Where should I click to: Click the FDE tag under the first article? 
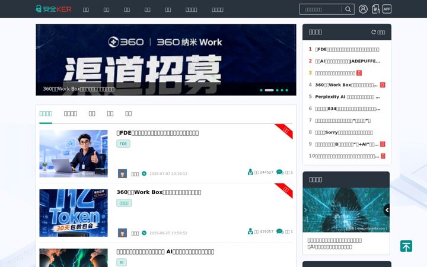123,144
